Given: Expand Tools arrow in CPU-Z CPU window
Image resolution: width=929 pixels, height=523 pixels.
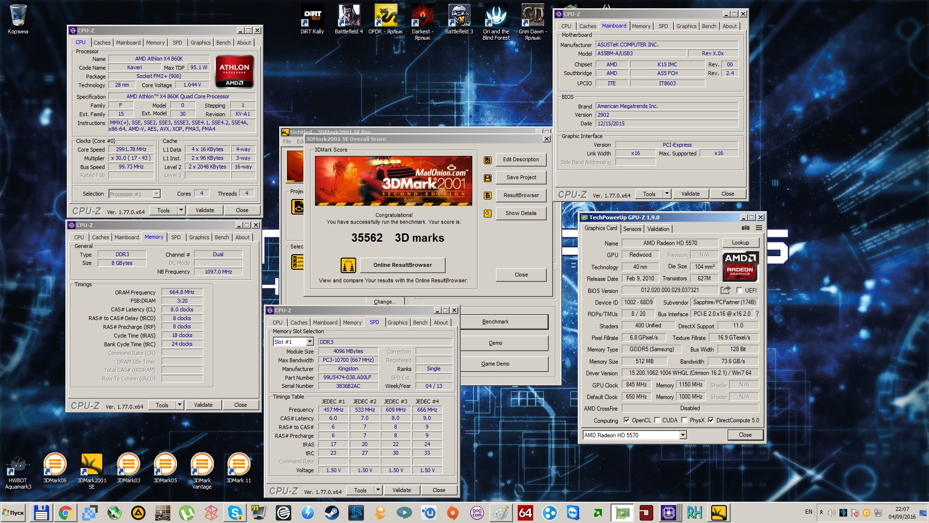Looking at the screenshot, I should (x=181, y=210).
